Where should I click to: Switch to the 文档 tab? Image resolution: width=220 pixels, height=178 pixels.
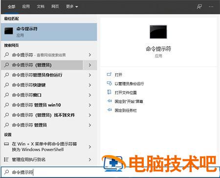41,6
